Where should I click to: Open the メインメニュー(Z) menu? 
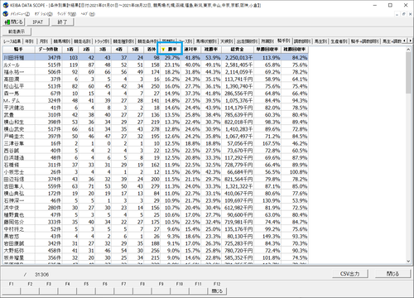(x=20, y=14)
